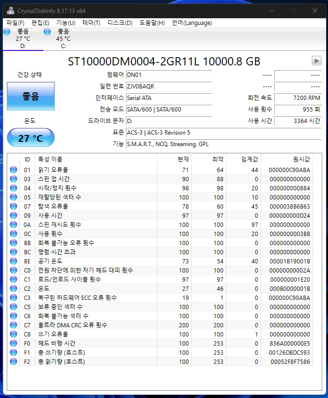This screenshot has height=398, width=328.
Task: Click the 3364 시간 power-on hours field
Action: [x=298, y=121]
